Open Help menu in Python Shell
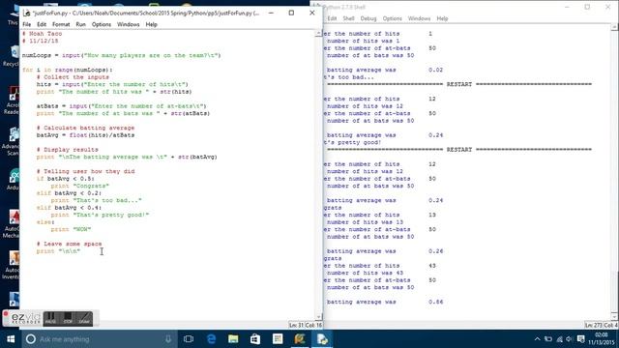 [x=442, y=18]
